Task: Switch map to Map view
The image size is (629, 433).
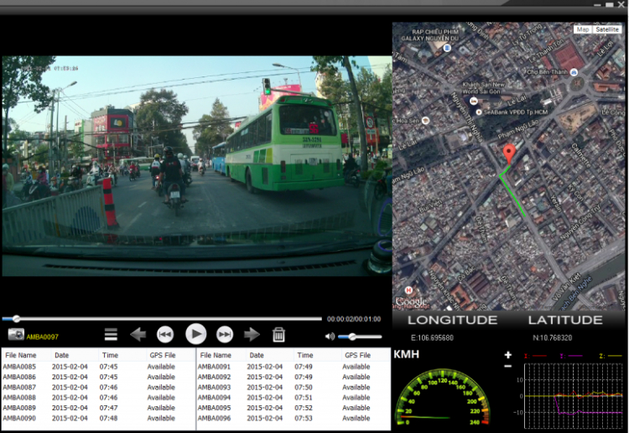Action: (583, 29)
